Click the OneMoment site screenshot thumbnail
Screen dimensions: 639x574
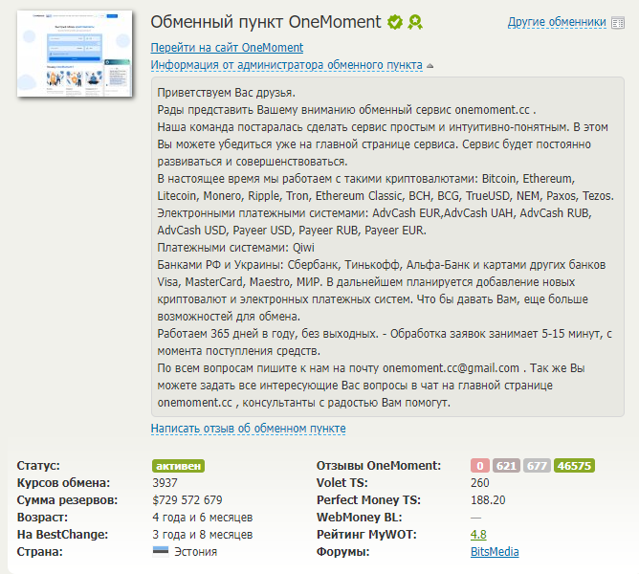[75, 54]
